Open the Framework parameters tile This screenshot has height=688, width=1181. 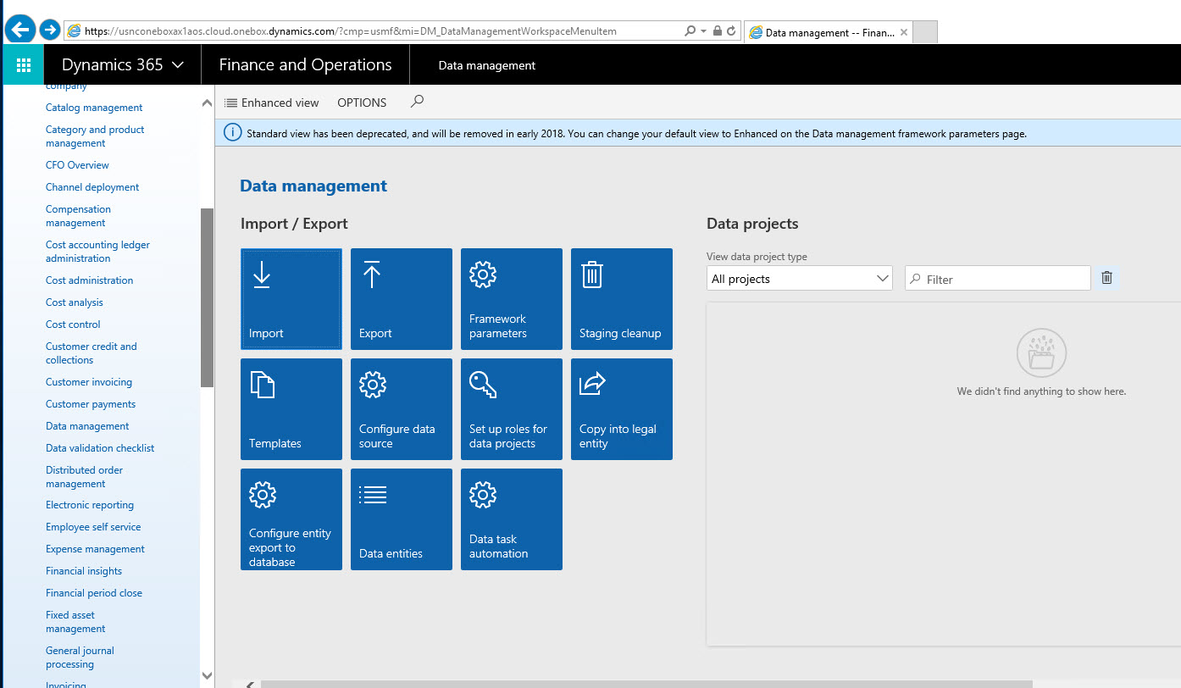click(x=511, y=298)
